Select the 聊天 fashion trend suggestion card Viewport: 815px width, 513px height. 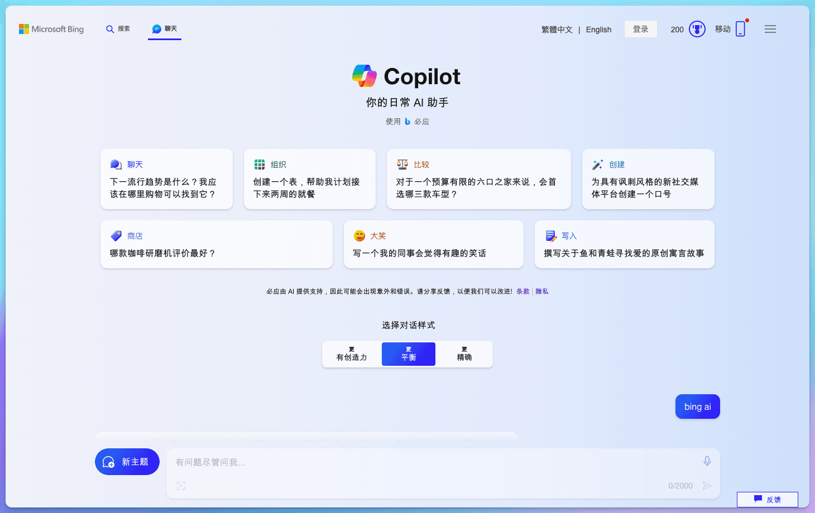click(166, 179)
